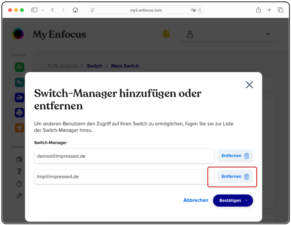Open the yellow notification bell
The width and height of the screenshot is (291, 225).
pyautogui.click(x=166, y=34)
